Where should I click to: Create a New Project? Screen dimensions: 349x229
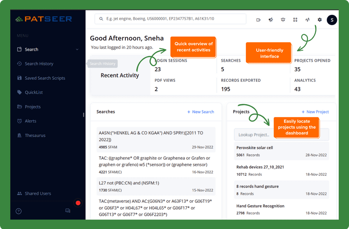315,112
